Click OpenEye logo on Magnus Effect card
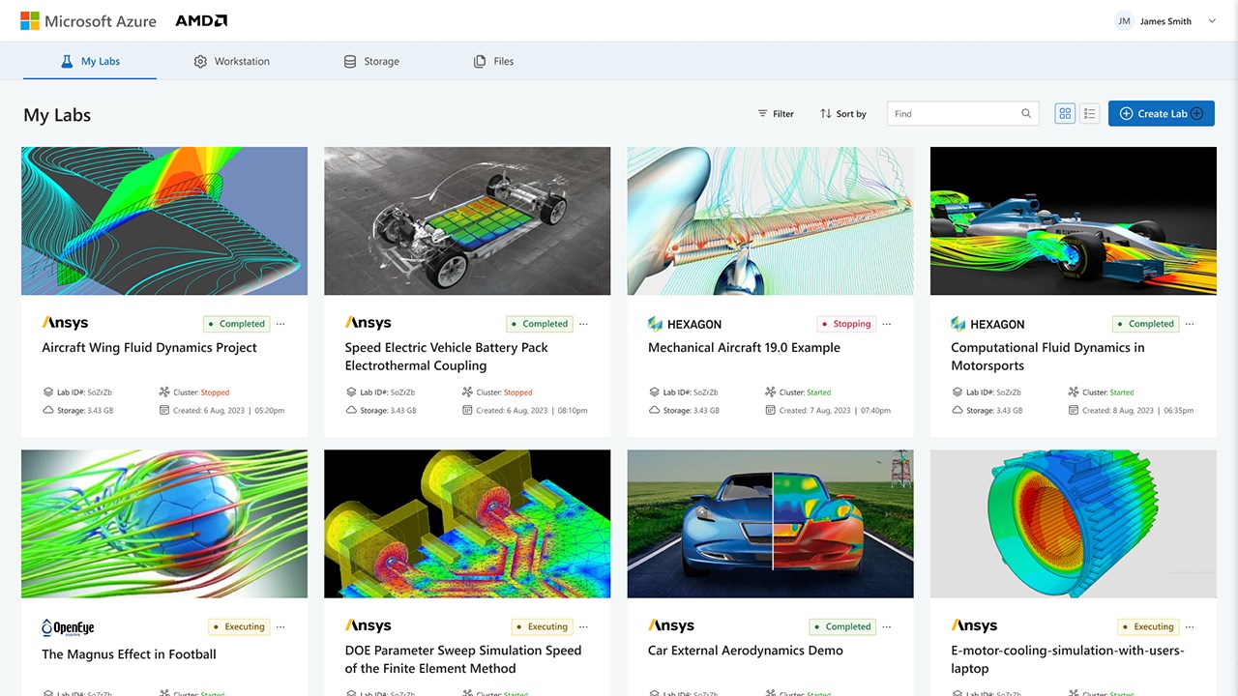The height and width of the screenshot is (696, 1238). [x=68, y=627]
